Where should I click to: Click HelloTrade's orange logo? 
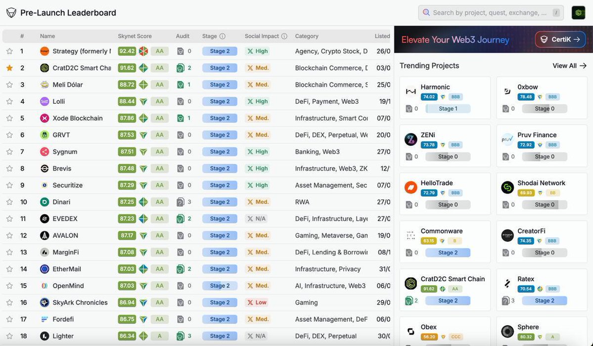(411, 187)
